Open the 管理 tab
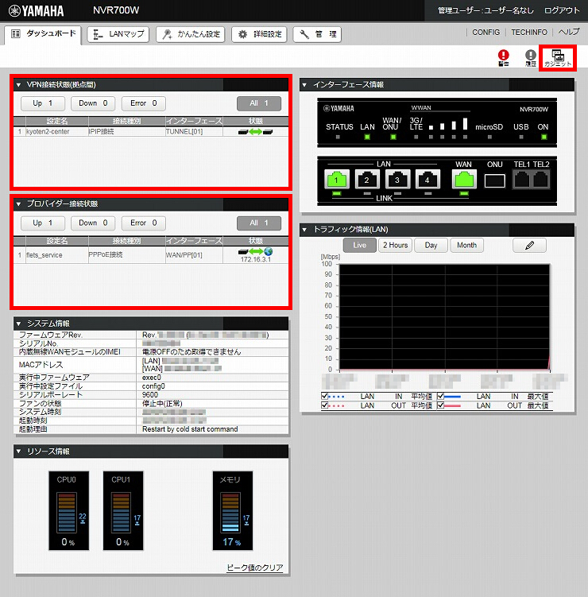 pos(317,34)
